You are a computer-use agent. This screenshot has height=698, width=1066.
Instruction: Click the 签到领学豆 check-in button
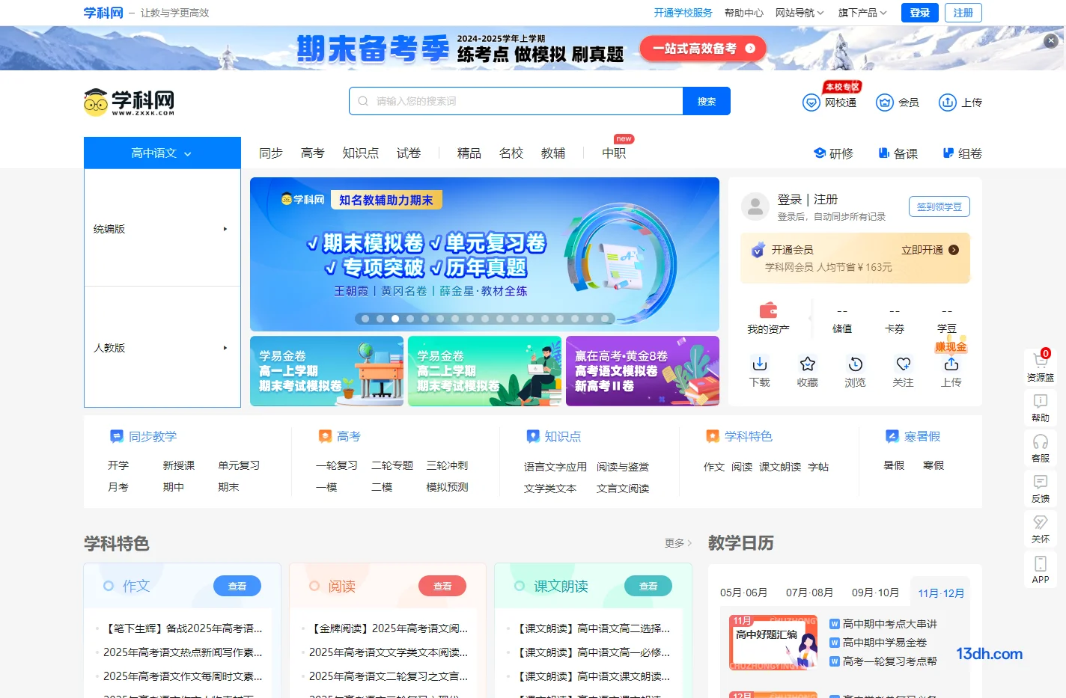(x=939, y=206)
